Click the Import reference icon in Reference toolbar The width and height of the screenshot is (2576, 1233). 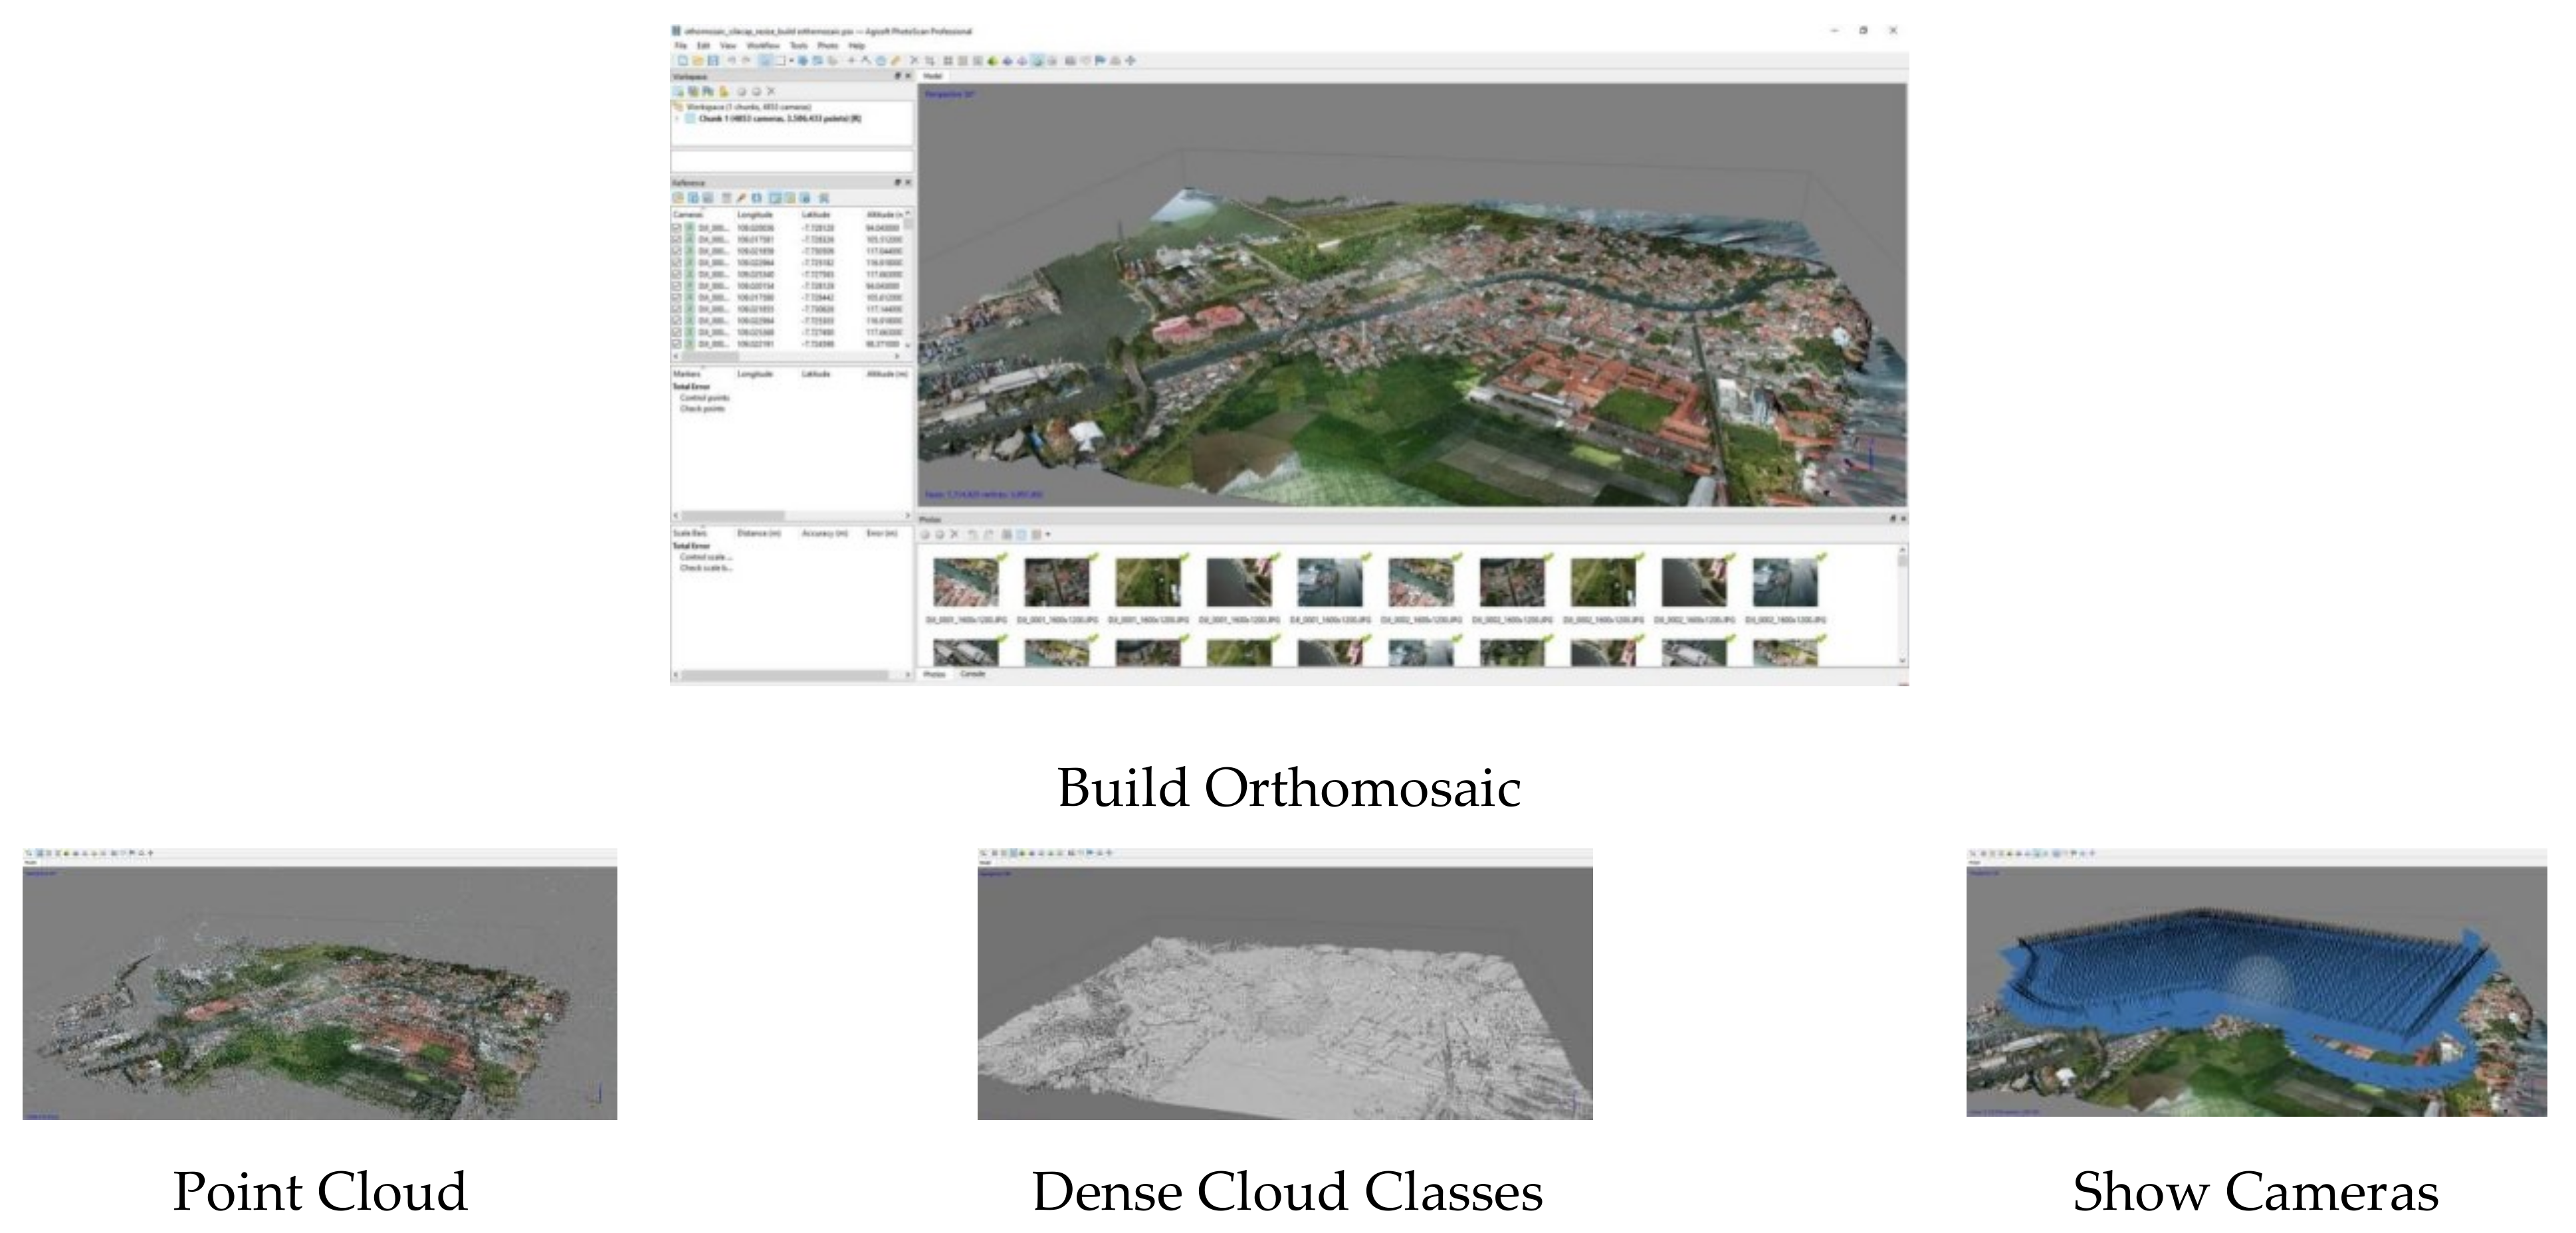click(x=678, y=199)
